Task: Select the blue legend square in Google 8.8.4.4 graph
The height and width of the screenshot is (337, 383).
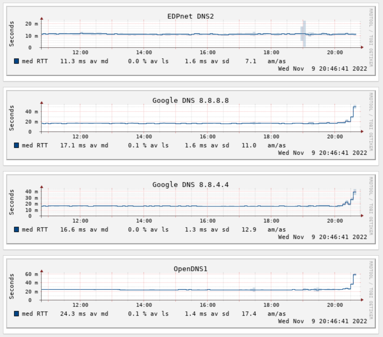Action: (16, 230)
